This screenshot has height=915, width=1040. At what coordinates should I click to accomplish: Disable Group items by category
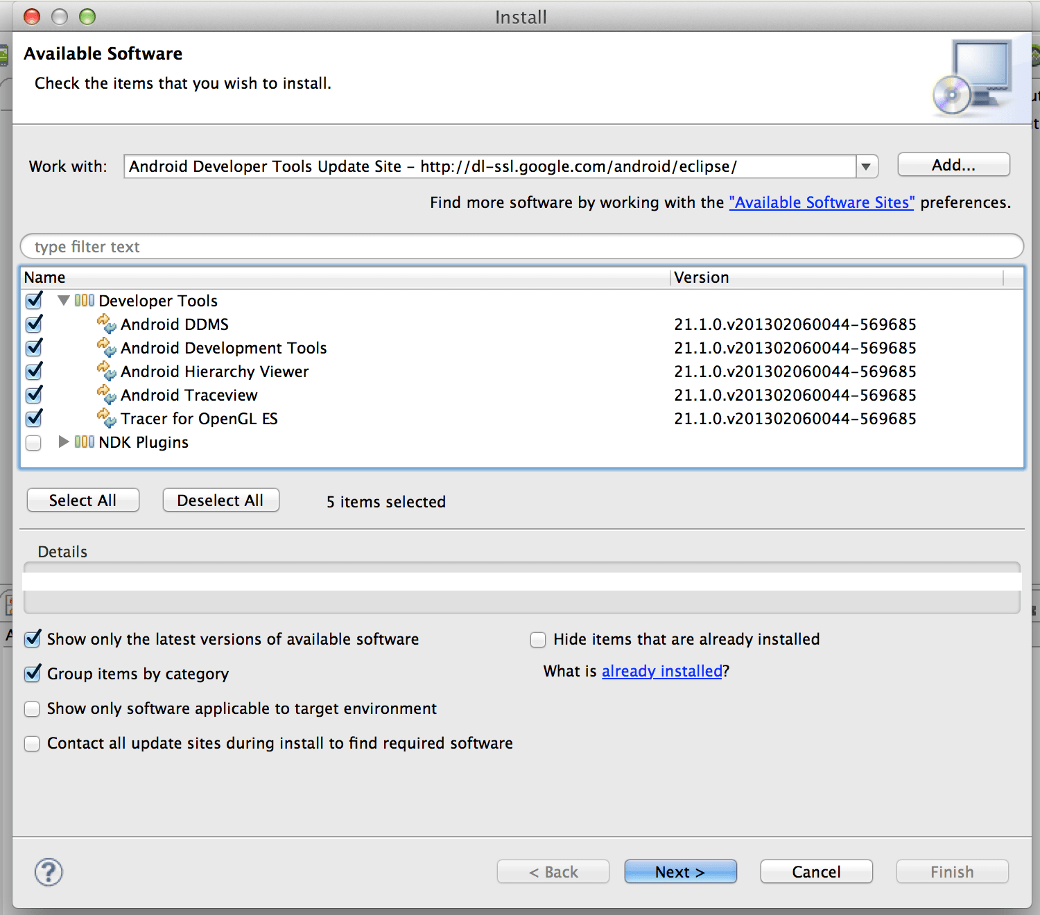coord(32,674)
